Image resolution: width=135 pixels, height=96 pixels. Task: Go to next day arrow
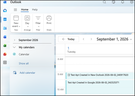click(91, 39)
